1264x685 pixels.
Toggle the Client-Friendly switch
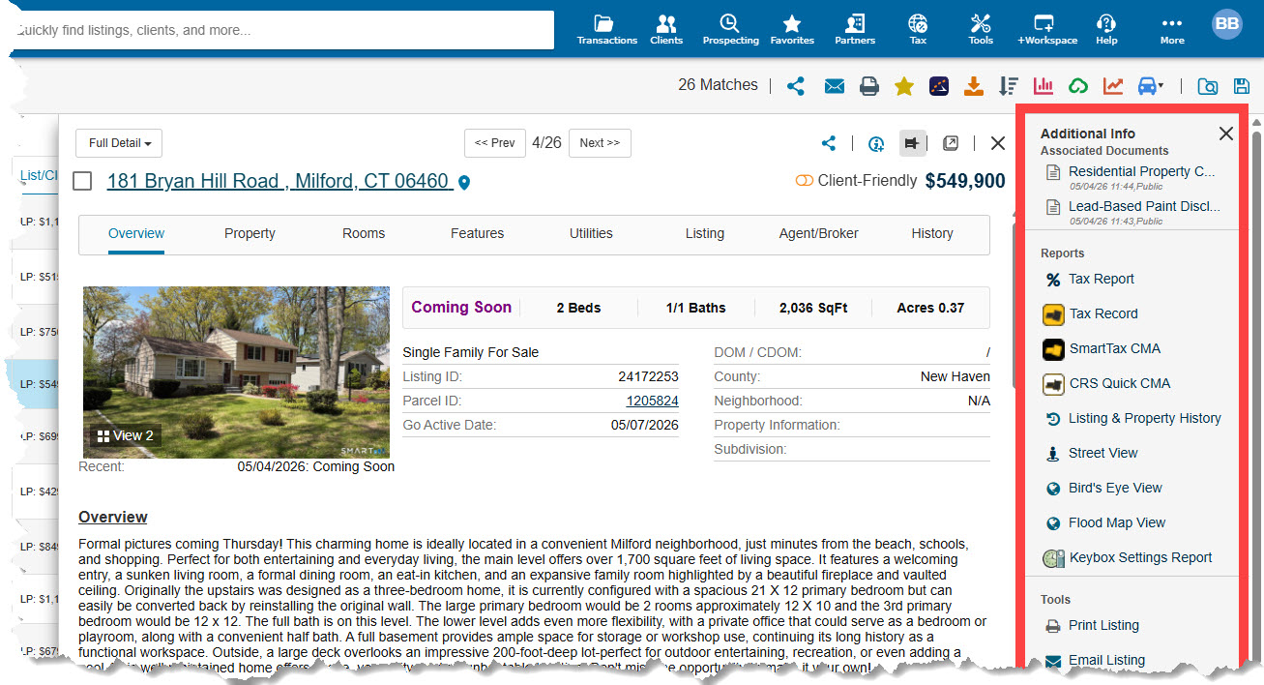point(804,181)
